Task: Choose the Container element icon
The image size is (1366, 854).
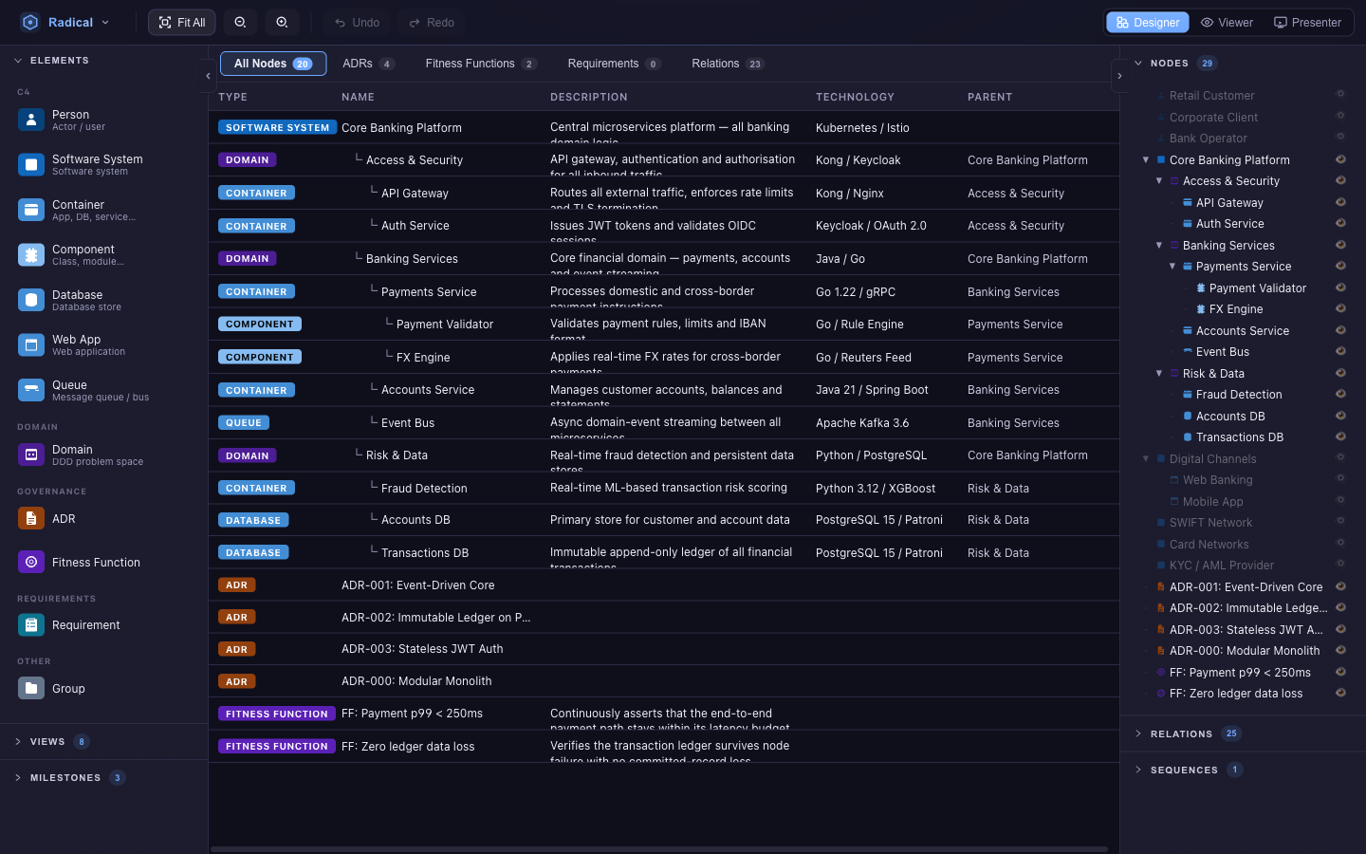Action: coord(31,210)
